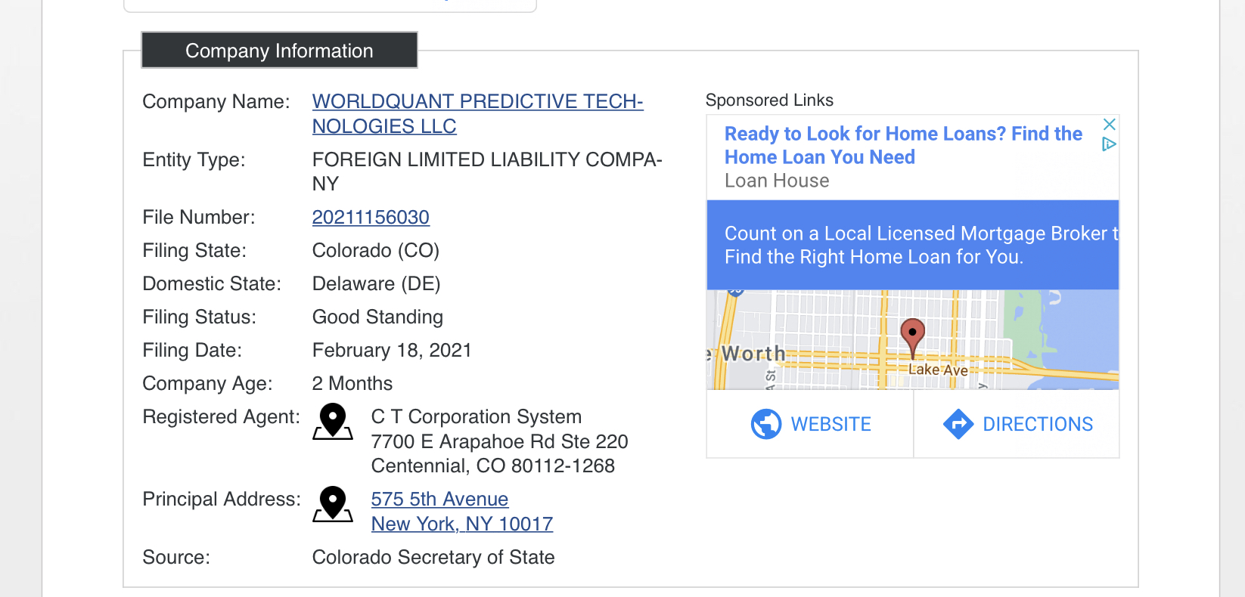This screenshot has height=597, width=1245.
Task: Click 'Colorado (CO)' filing state value
Action: click(375, 250)
